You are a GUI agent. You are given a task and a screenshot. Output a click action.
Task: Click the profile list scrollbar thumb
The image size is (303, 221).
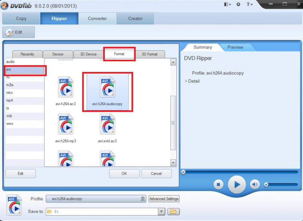click(x=173, y=123)
